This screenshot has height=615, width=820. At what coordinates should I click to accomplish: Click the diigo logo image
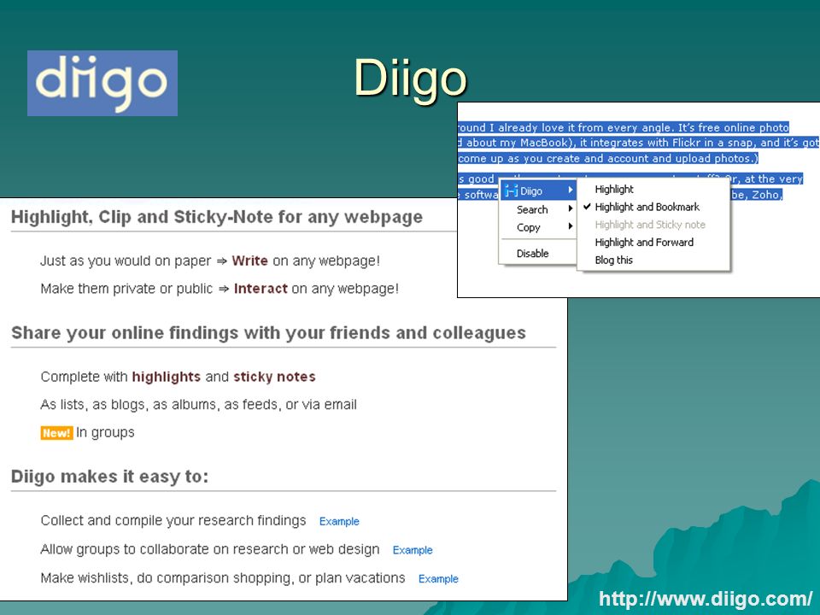coord(102,83)
